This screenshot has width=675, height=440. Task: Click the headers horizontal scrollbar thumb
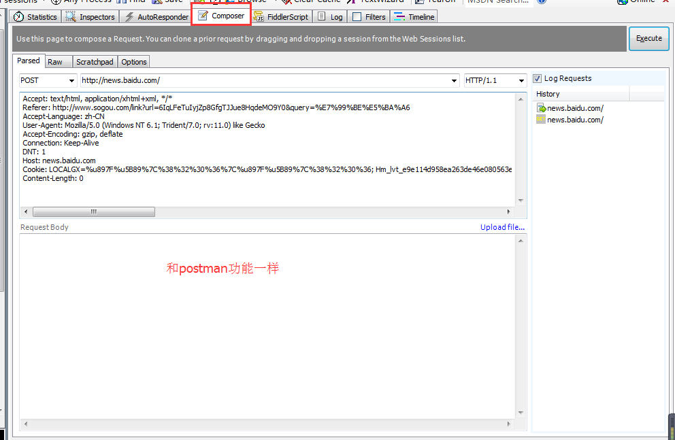[94, 211]
